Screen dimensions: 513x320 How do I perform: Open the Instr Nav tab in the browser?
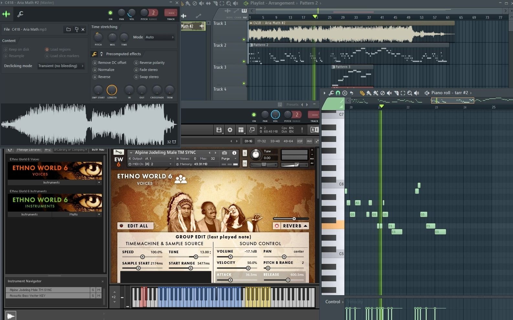click(x=98, y=150)
